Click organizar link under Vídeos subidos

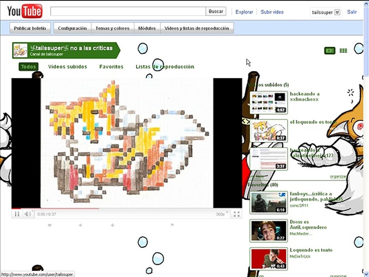pos(338,177)
